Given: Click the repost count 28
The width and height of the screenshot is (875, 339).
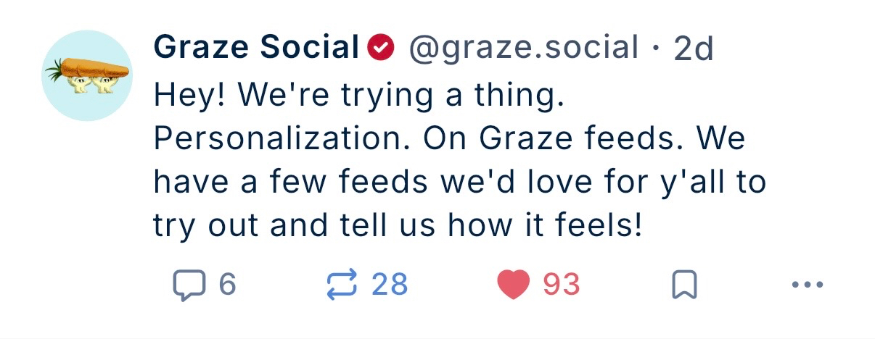Looking at the screenshot, I should click(390, 285).
